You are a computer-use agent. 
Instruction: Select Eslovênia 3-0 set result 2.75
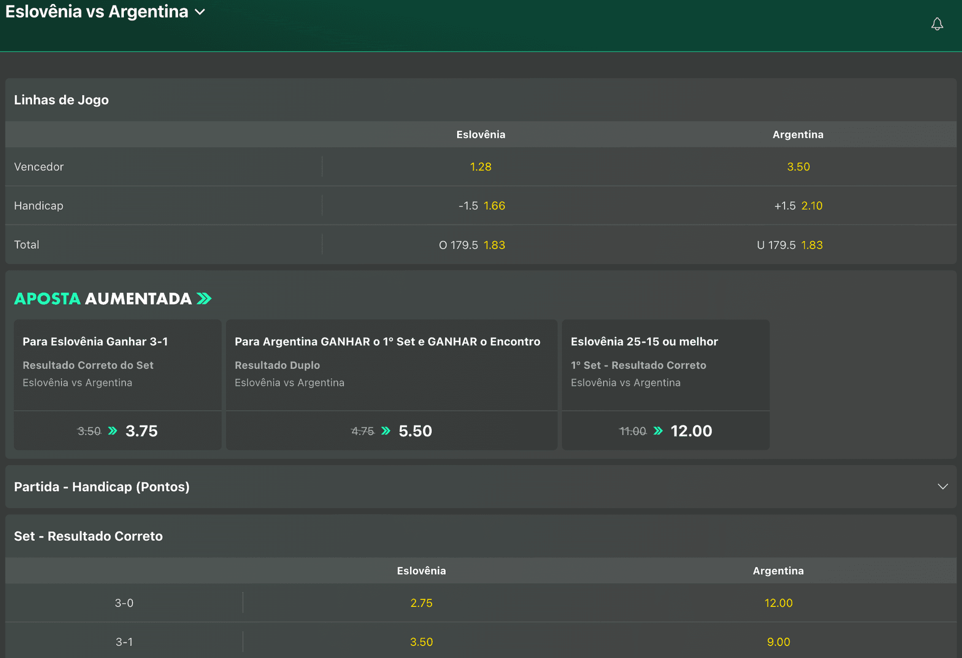[x=421, y=603]
